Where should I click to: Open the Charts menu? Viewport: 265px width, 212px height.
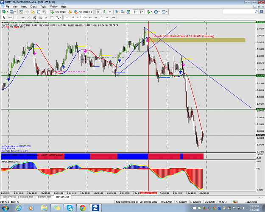[33, 7]
